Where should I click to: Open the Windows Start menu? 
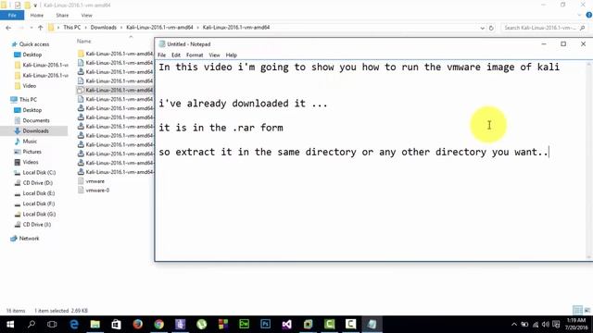tap(10, 325)
